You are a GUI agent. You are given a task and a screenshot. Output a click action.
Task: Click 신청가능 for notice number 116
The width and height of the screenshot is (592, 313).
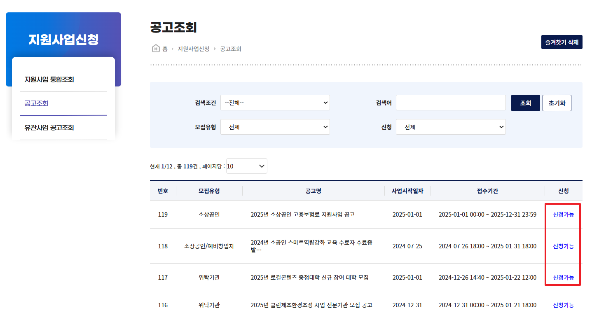coord(563,305)
